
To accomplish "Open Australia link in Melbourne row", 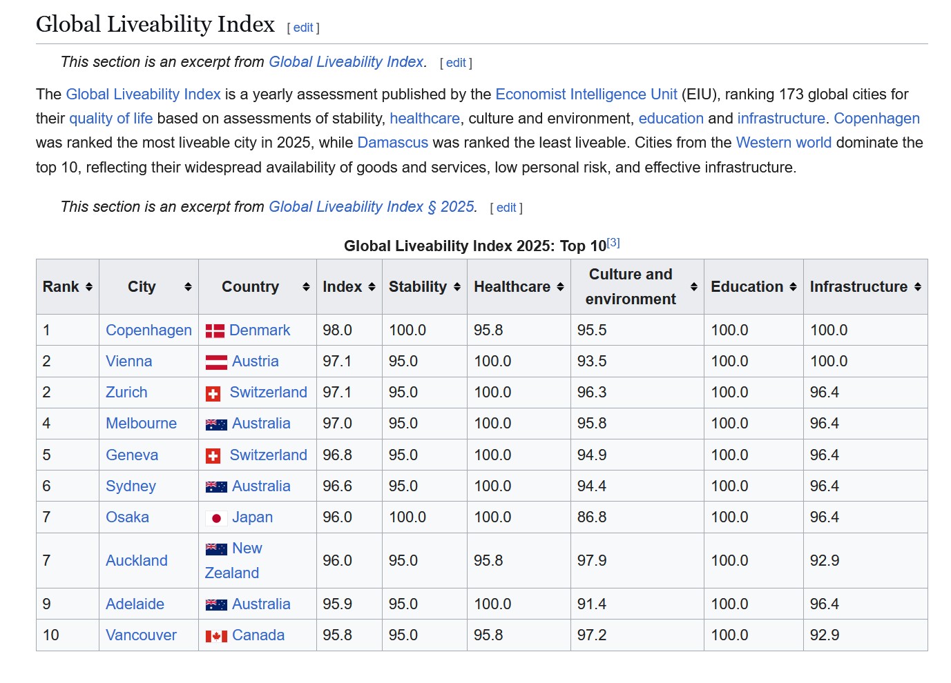I will click(x=261, y=424).
